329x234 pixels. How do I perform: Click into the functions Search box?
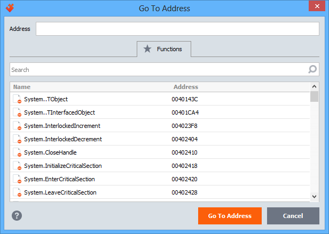click(158, 70)
